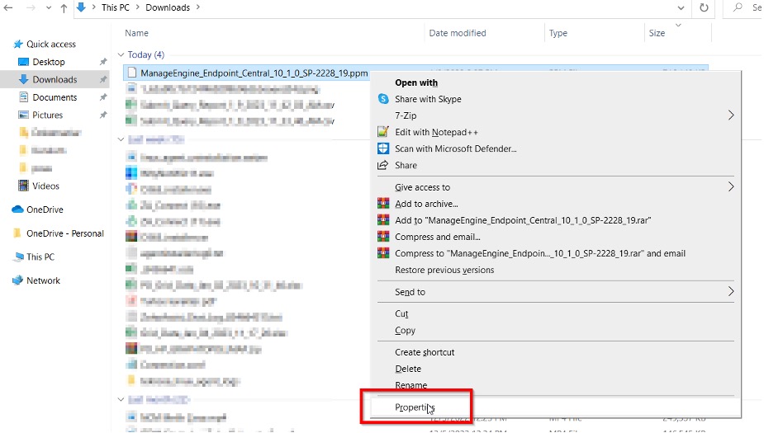The width and height of the screenshot is (764, 433).
Task: Click 'This PC' in address bar
Action: click(116, 7)
